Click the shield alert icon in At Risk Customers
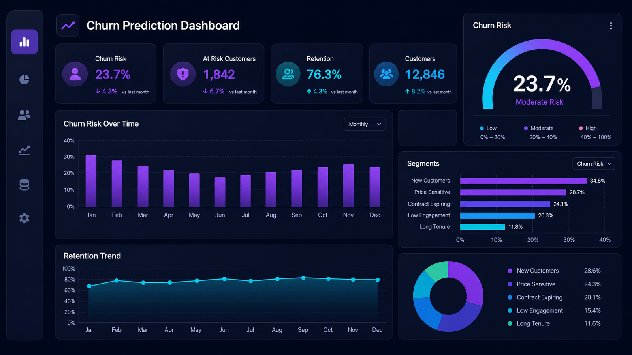The image size is (632, 355). point(183,74)
